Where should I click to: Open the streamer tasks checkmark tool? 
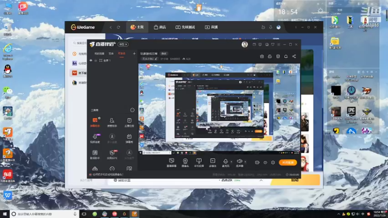(129, 122)
